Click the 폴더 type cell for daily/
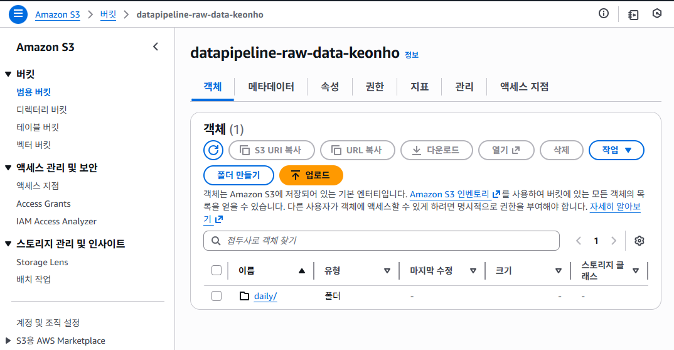Screen dimensions: 674x350 332,296
